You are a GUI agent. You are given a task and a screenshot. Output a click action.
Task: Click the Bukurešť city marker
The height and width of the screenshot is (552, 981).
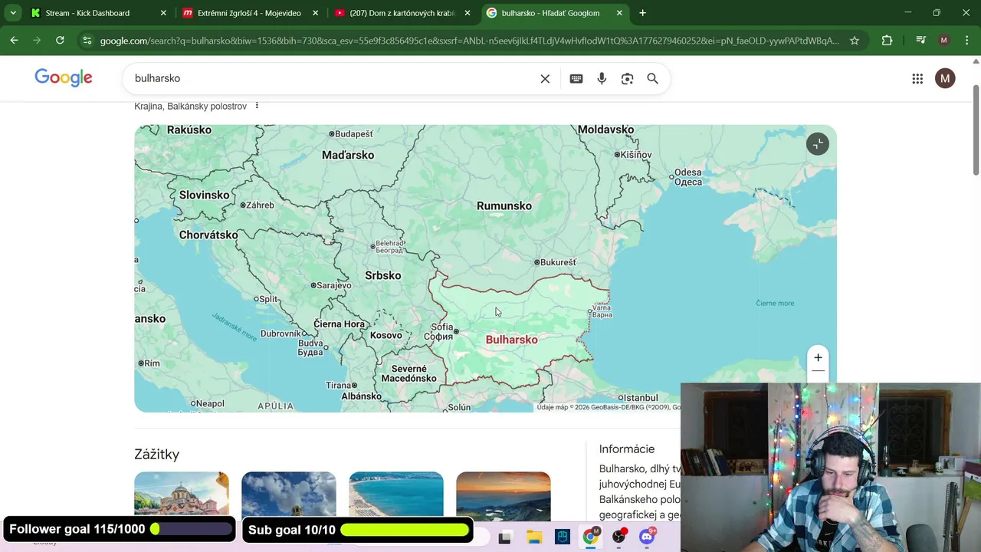[x=536, y=262]
